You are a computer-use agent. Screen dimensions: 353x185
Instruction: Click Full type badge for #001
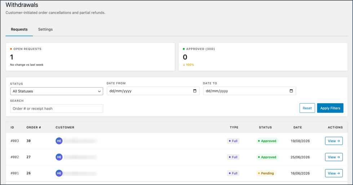coord(233,173)
